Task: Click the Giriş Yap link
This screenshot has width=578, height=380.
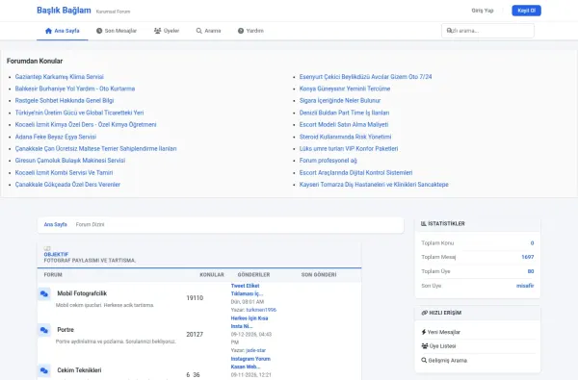Action: coord(483,11)
